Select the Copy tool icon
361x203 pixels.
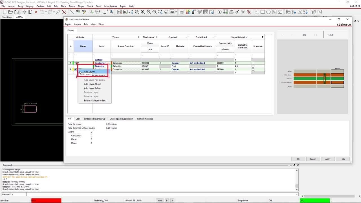click(30, 12)
